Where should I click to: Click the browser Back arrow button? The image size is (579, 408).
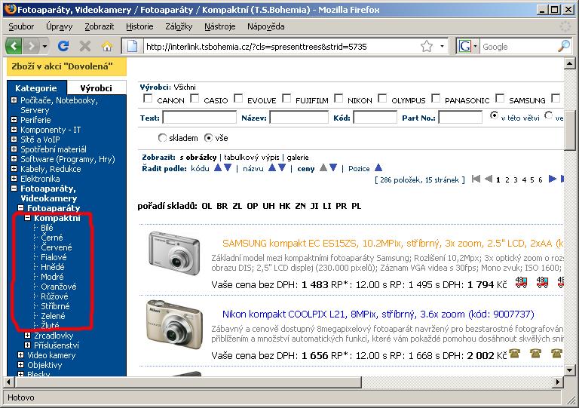[14, 46]
